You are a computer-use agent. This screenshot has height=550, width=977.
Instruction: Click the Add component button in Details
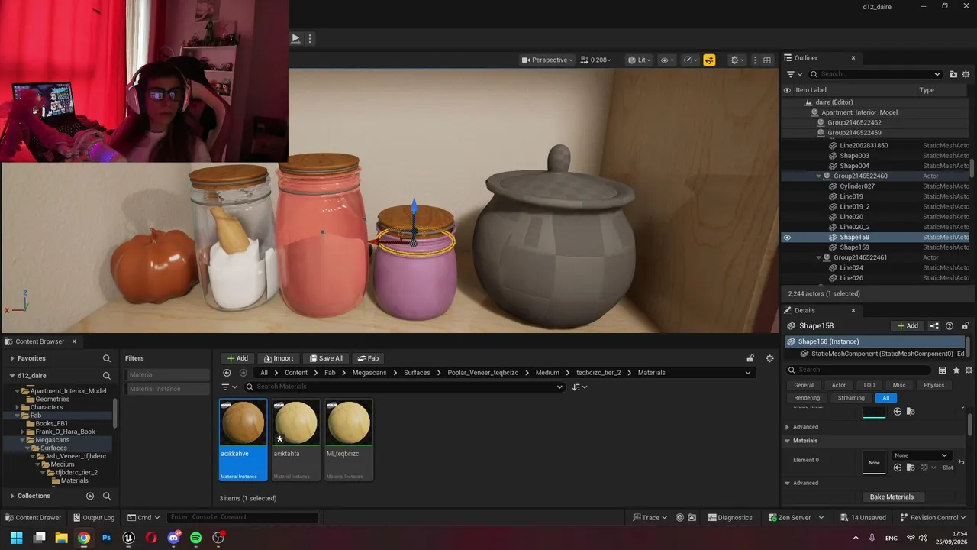pos(908,325)
